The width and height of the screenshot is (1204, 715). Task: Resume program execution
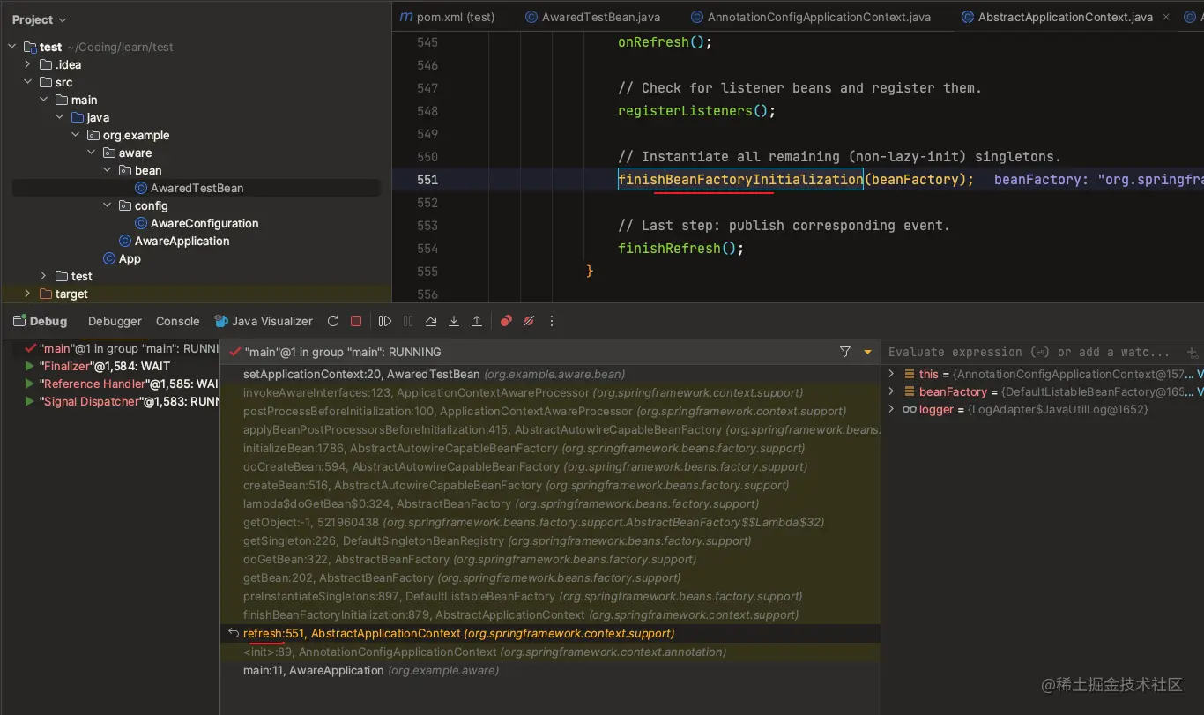tap(385, 322)
